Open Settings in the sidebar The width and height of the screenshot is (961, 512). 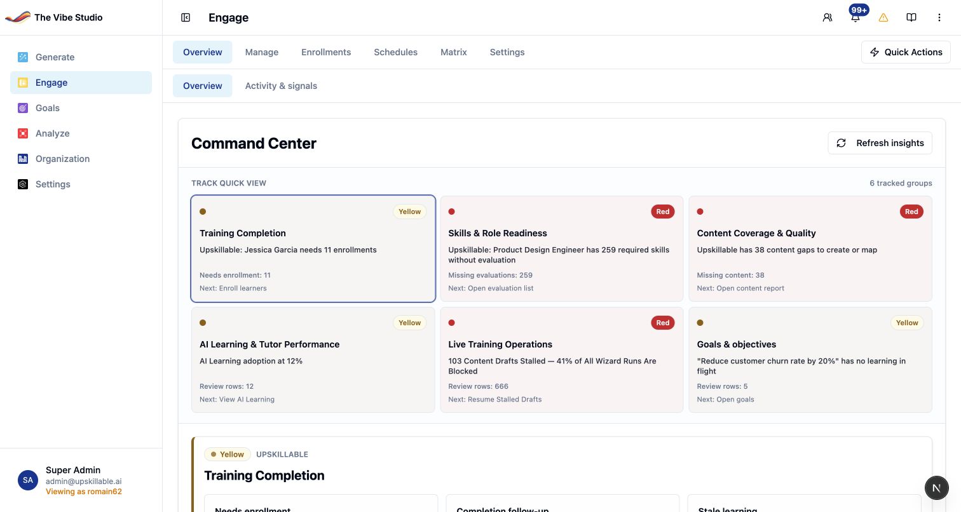(x=81, y=184)
